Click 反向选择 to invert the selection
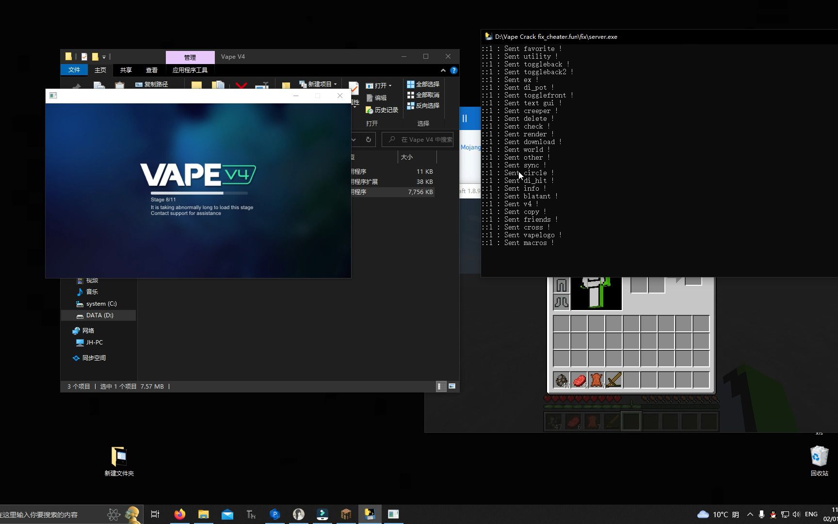 (x=423, y=105)
